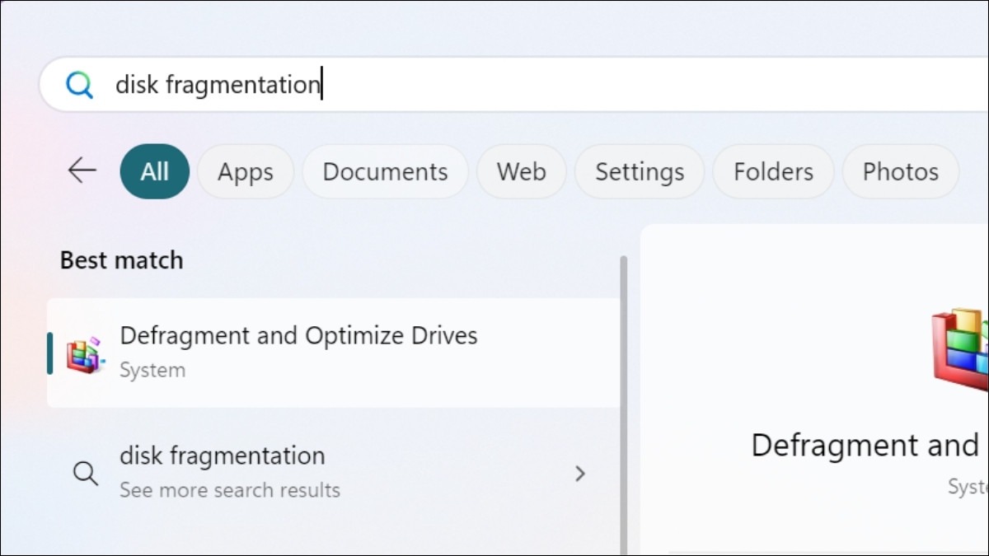This screenshot has width=989, height=556.
Task: Switch to the Photos filter tab
Action: pyautogui.click(x=901, y=171)
